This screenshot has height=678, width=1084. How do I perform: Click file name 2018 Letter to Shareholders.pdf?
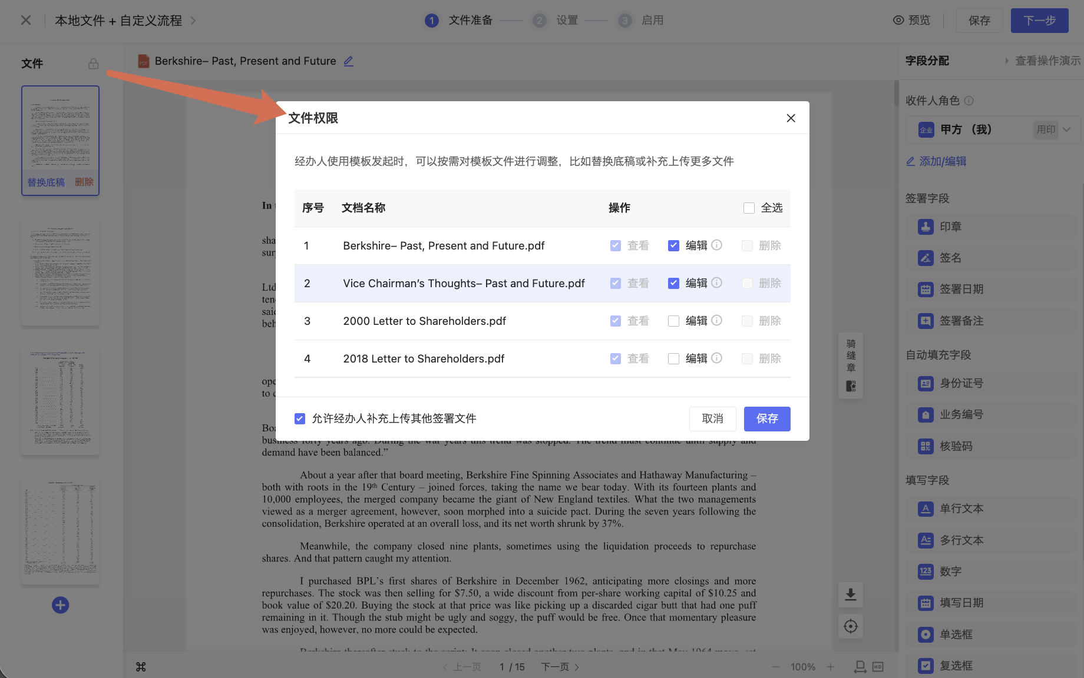[424, 358]
